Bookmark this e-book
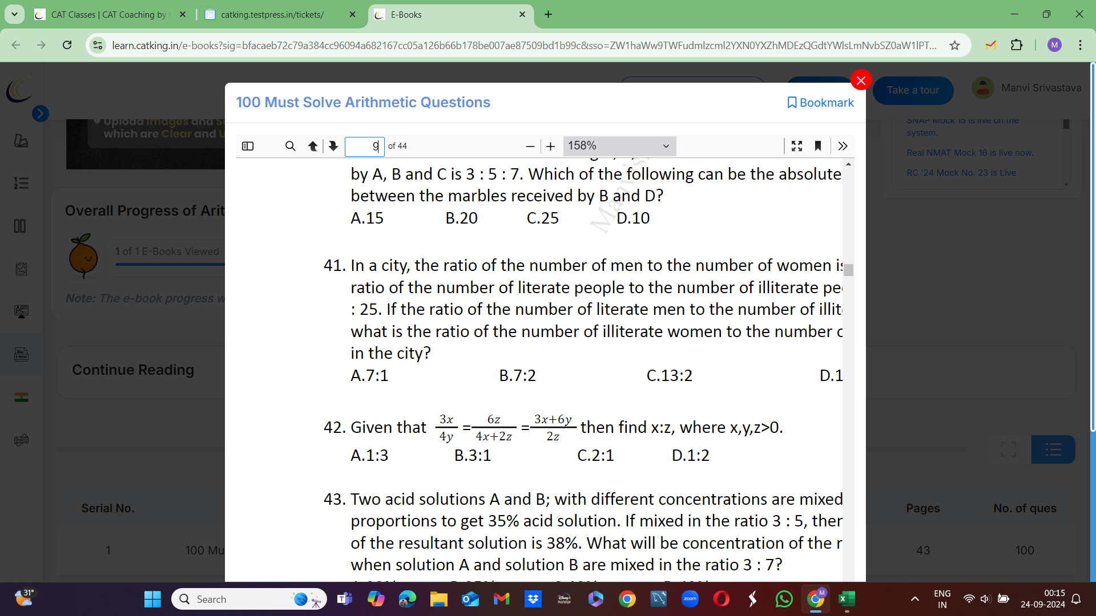The height and width of the screenshot is (616, 1096). (x=820, y=103)
